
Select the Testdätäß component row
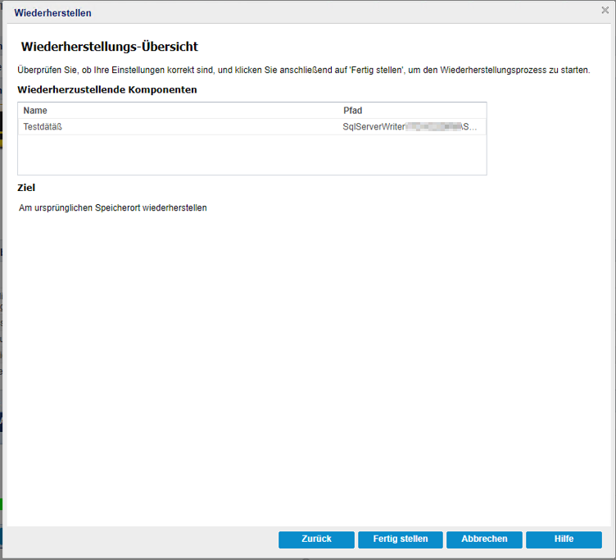(251, 126)
